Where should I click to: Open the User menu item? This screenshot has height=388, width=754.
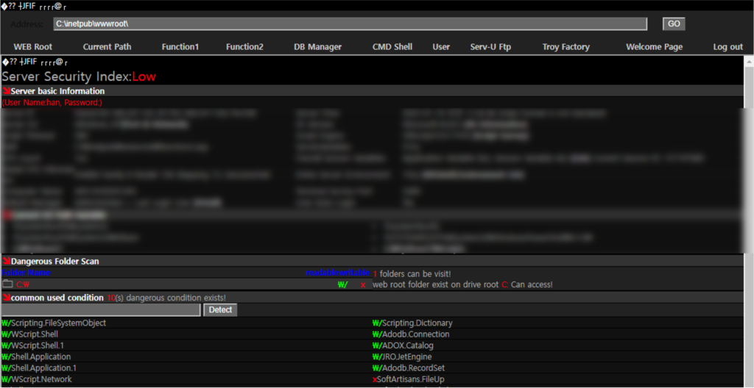tap(441, 47)
